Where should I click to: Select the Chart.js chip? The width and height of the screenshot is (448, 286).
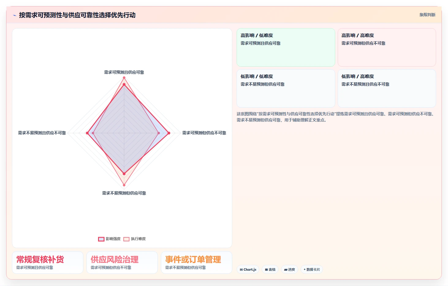pos(248,269)
